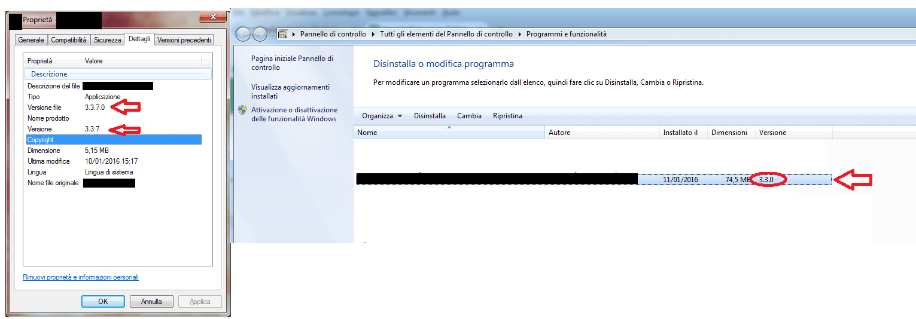Select the Dettagli tab
Viewport: 916px width, 319px height.
pos(139,39)
